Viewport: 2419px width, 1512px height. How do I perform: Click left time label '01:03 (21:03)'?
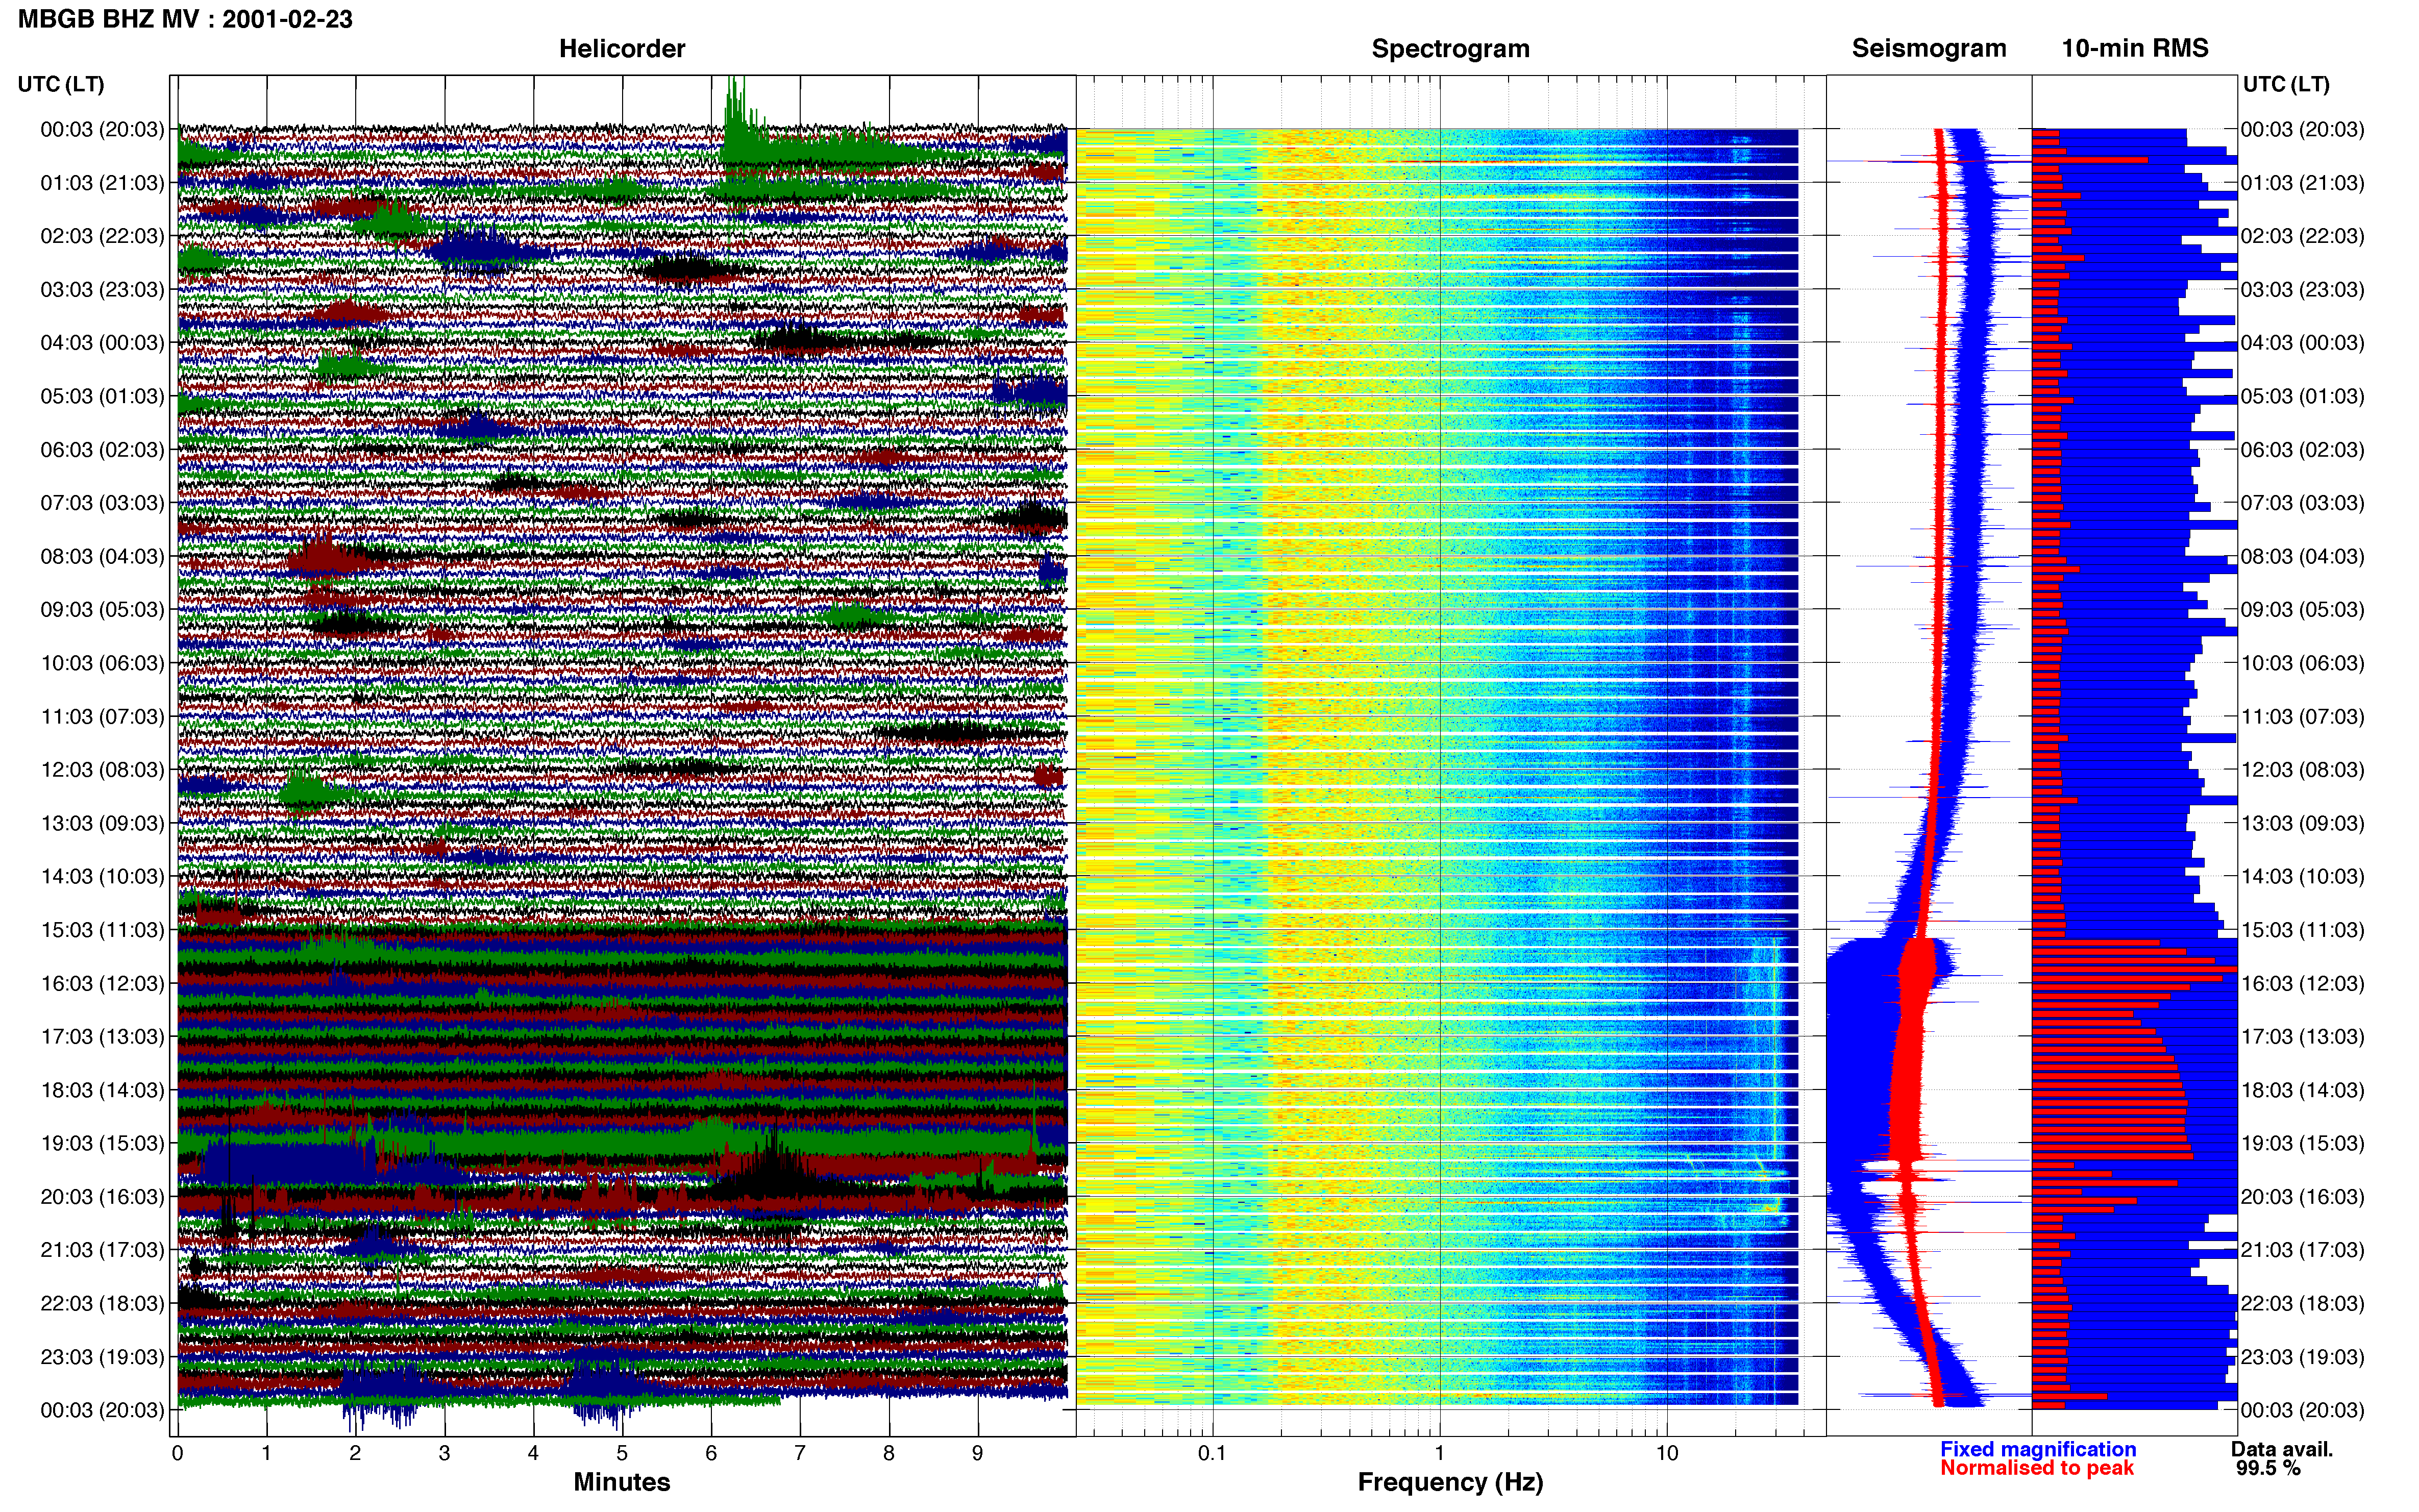coord(102,183)
